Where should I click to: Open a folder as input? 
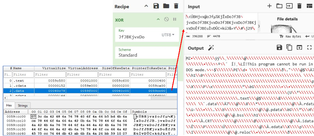[279, 6]
